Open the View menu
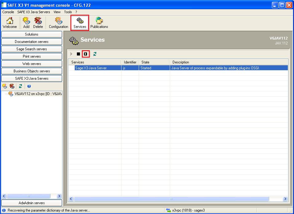 pos(57,12)
